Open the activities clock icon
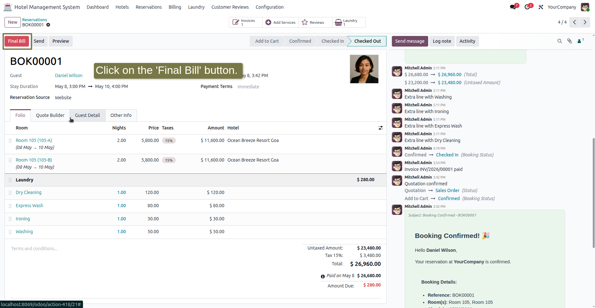This screenshot has width=595, height=308. [527, 7]
